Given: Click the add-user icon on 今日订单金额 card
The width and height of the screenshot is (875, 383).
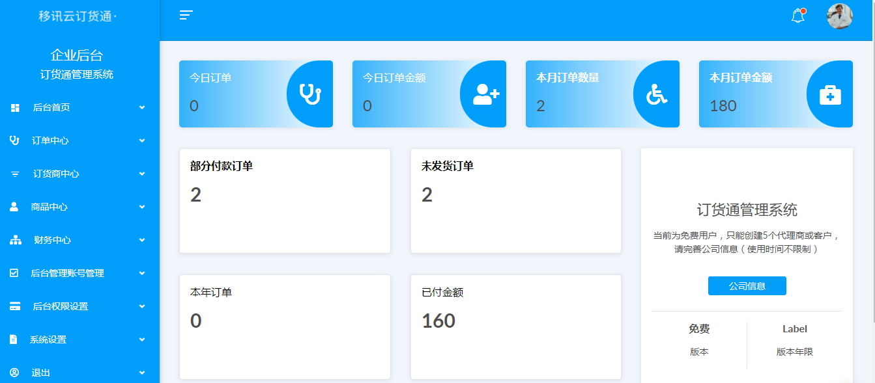Looking at the screenshot, I should pyautogui.click(x=485, y=94).
